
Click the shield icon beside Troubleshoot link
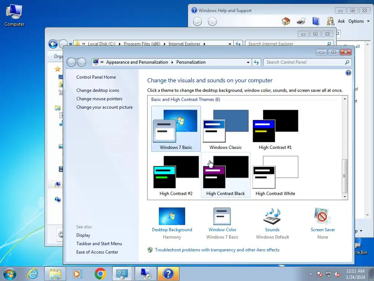tap(150, 250)
